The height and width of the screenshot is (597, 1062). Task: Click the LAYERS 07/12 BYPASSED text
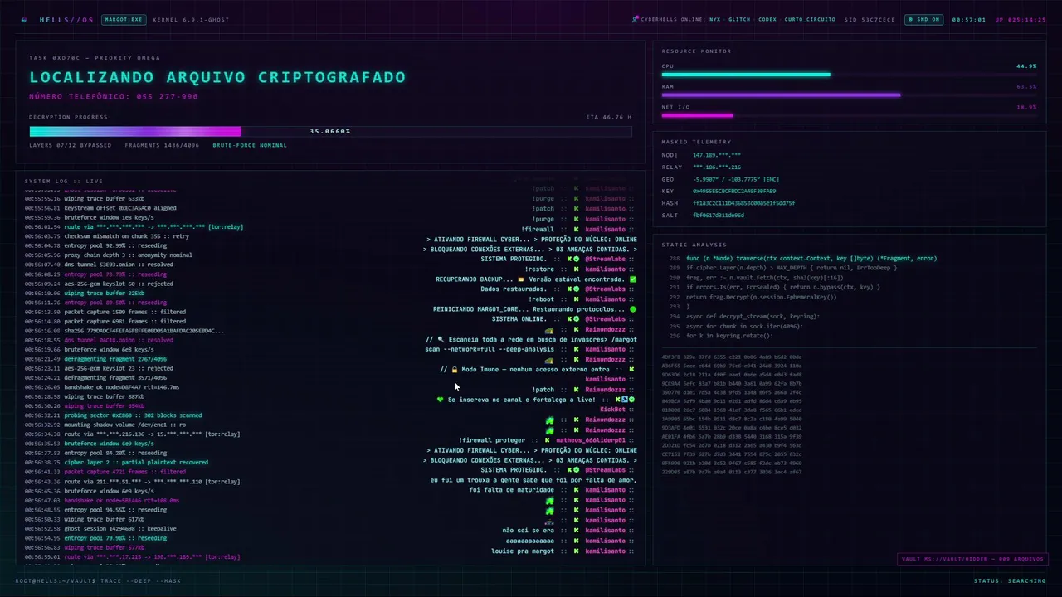tap(70, 145)
